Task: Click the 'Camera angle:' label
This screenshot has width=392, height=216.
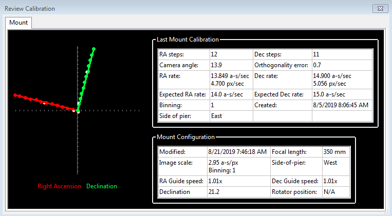Action: point(179,65)
